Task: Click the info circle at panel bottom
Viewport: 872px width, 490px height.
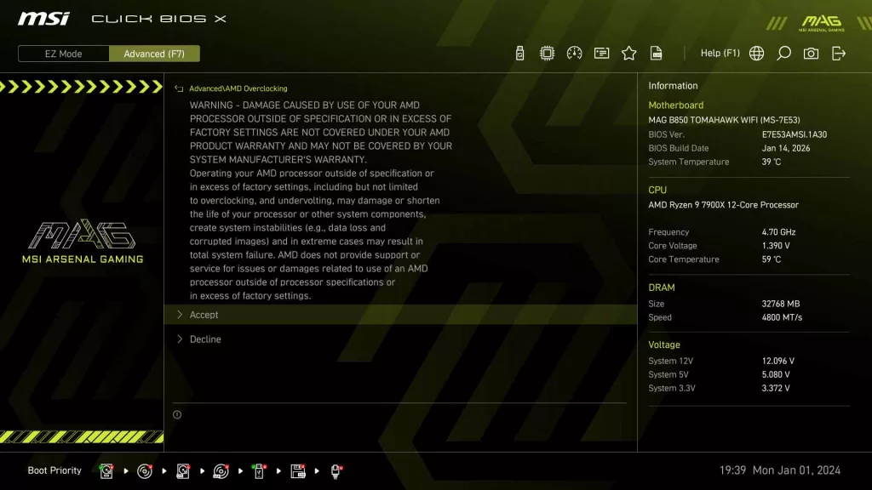Action: [177, 413]
